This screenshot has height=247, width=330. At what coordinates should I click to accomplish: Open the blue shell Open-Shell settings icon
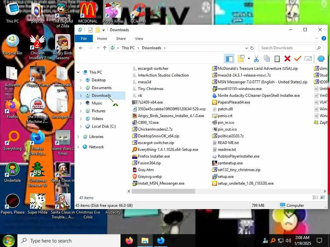click(321, 59)
